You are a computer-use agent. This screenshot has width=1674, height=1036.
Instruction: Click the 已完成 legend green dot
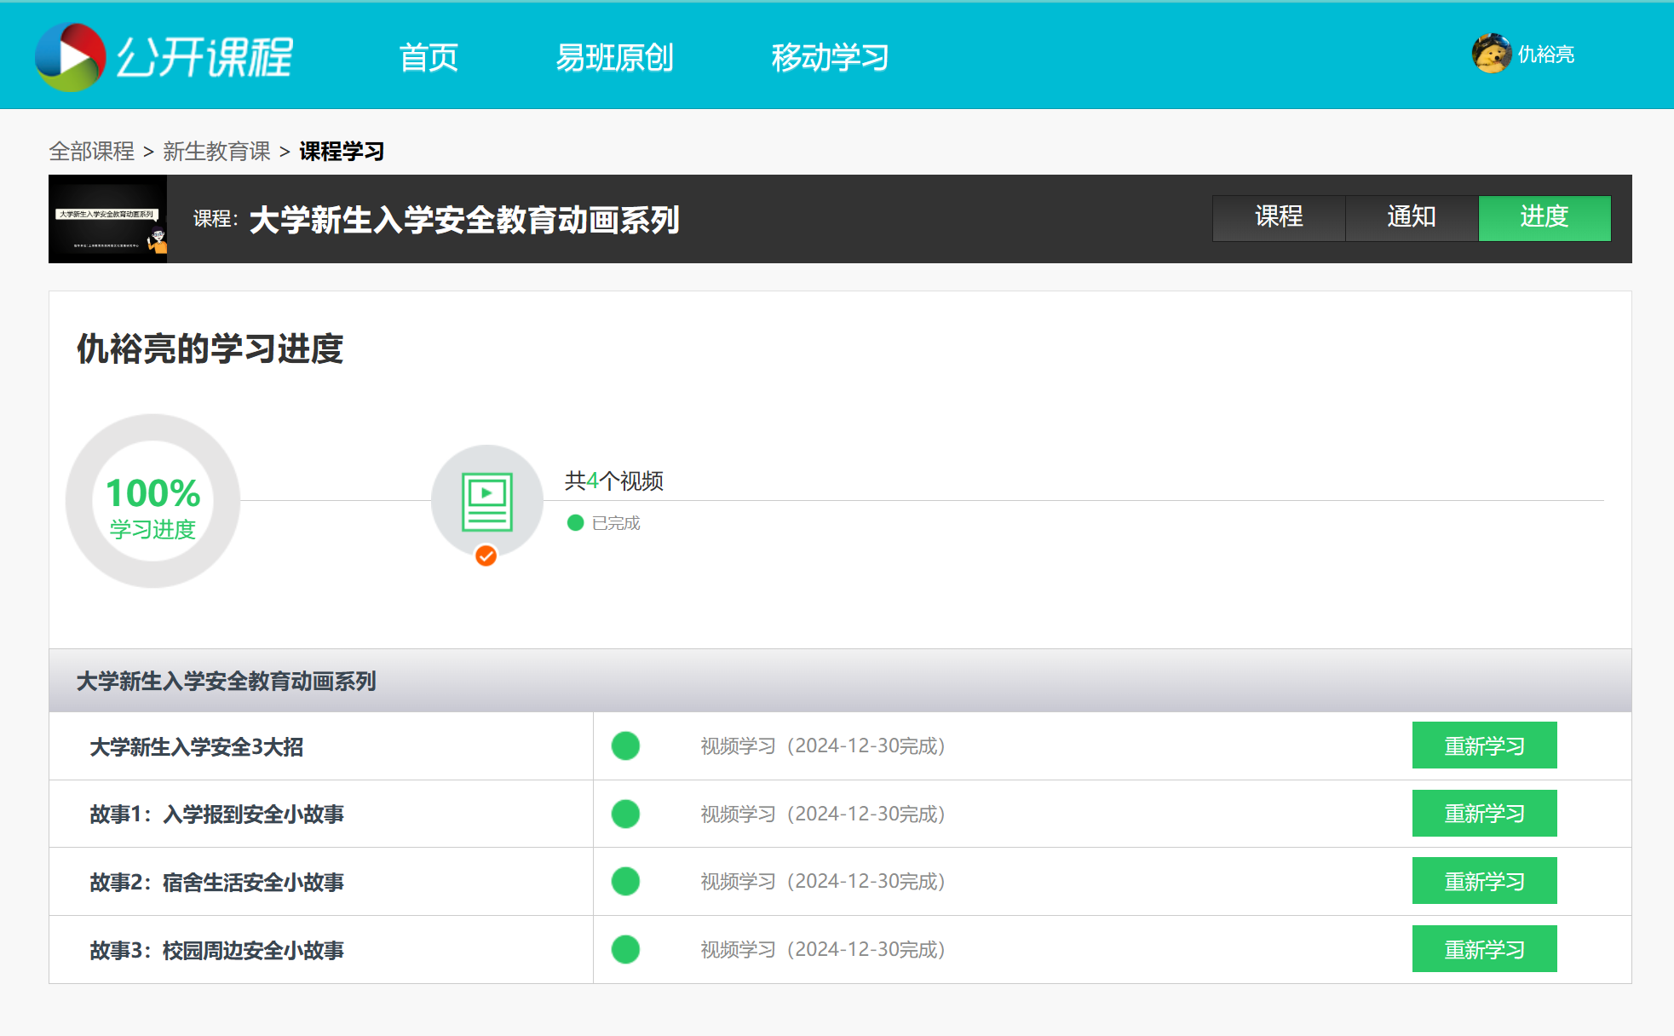575,522
